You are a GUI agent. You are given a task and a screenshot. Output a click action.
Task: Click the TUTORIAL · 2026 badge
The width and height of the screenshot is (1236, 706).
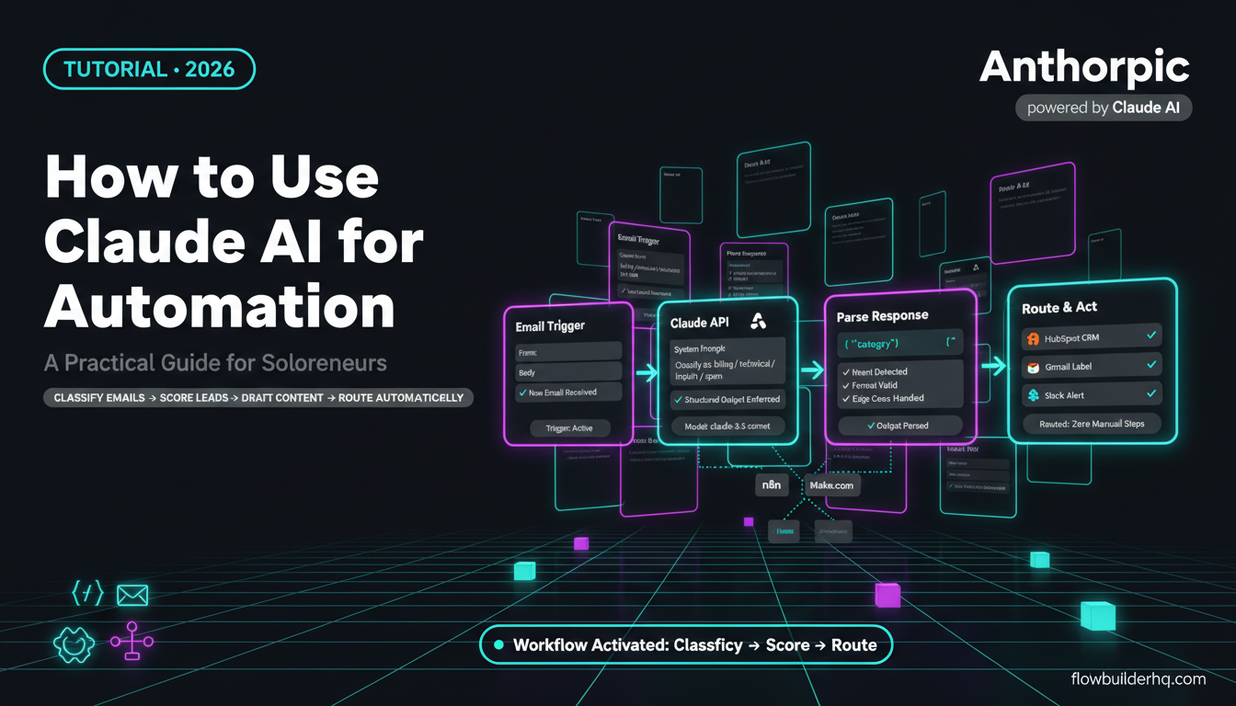click(149, 69)
